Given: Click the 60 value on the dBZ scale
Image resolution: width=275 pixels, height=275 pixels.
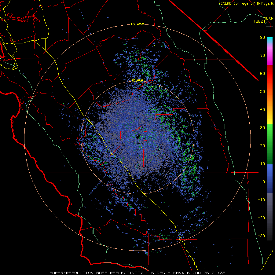Looking at the screenshot, I should [x=262, y=74].
